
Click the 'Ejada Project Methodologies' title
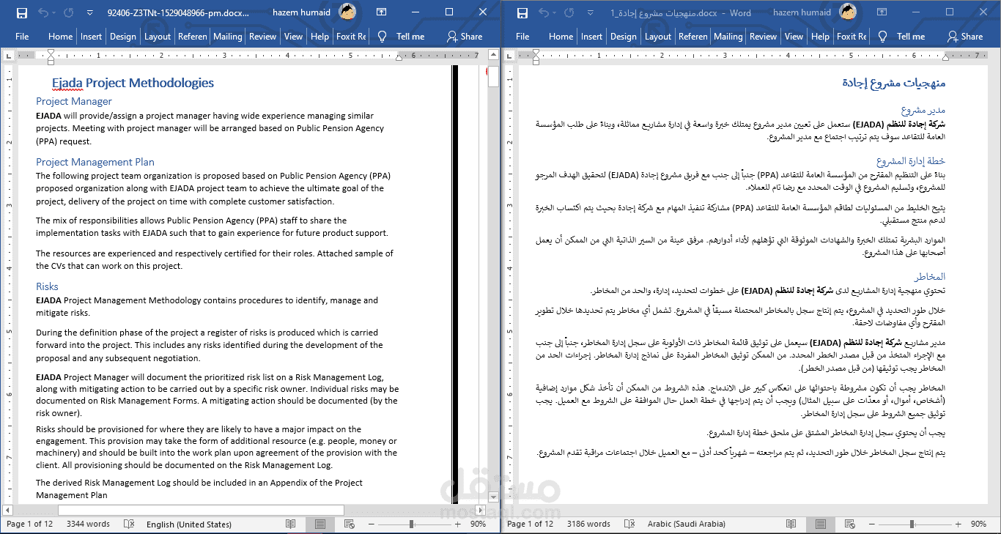(133, 83)
